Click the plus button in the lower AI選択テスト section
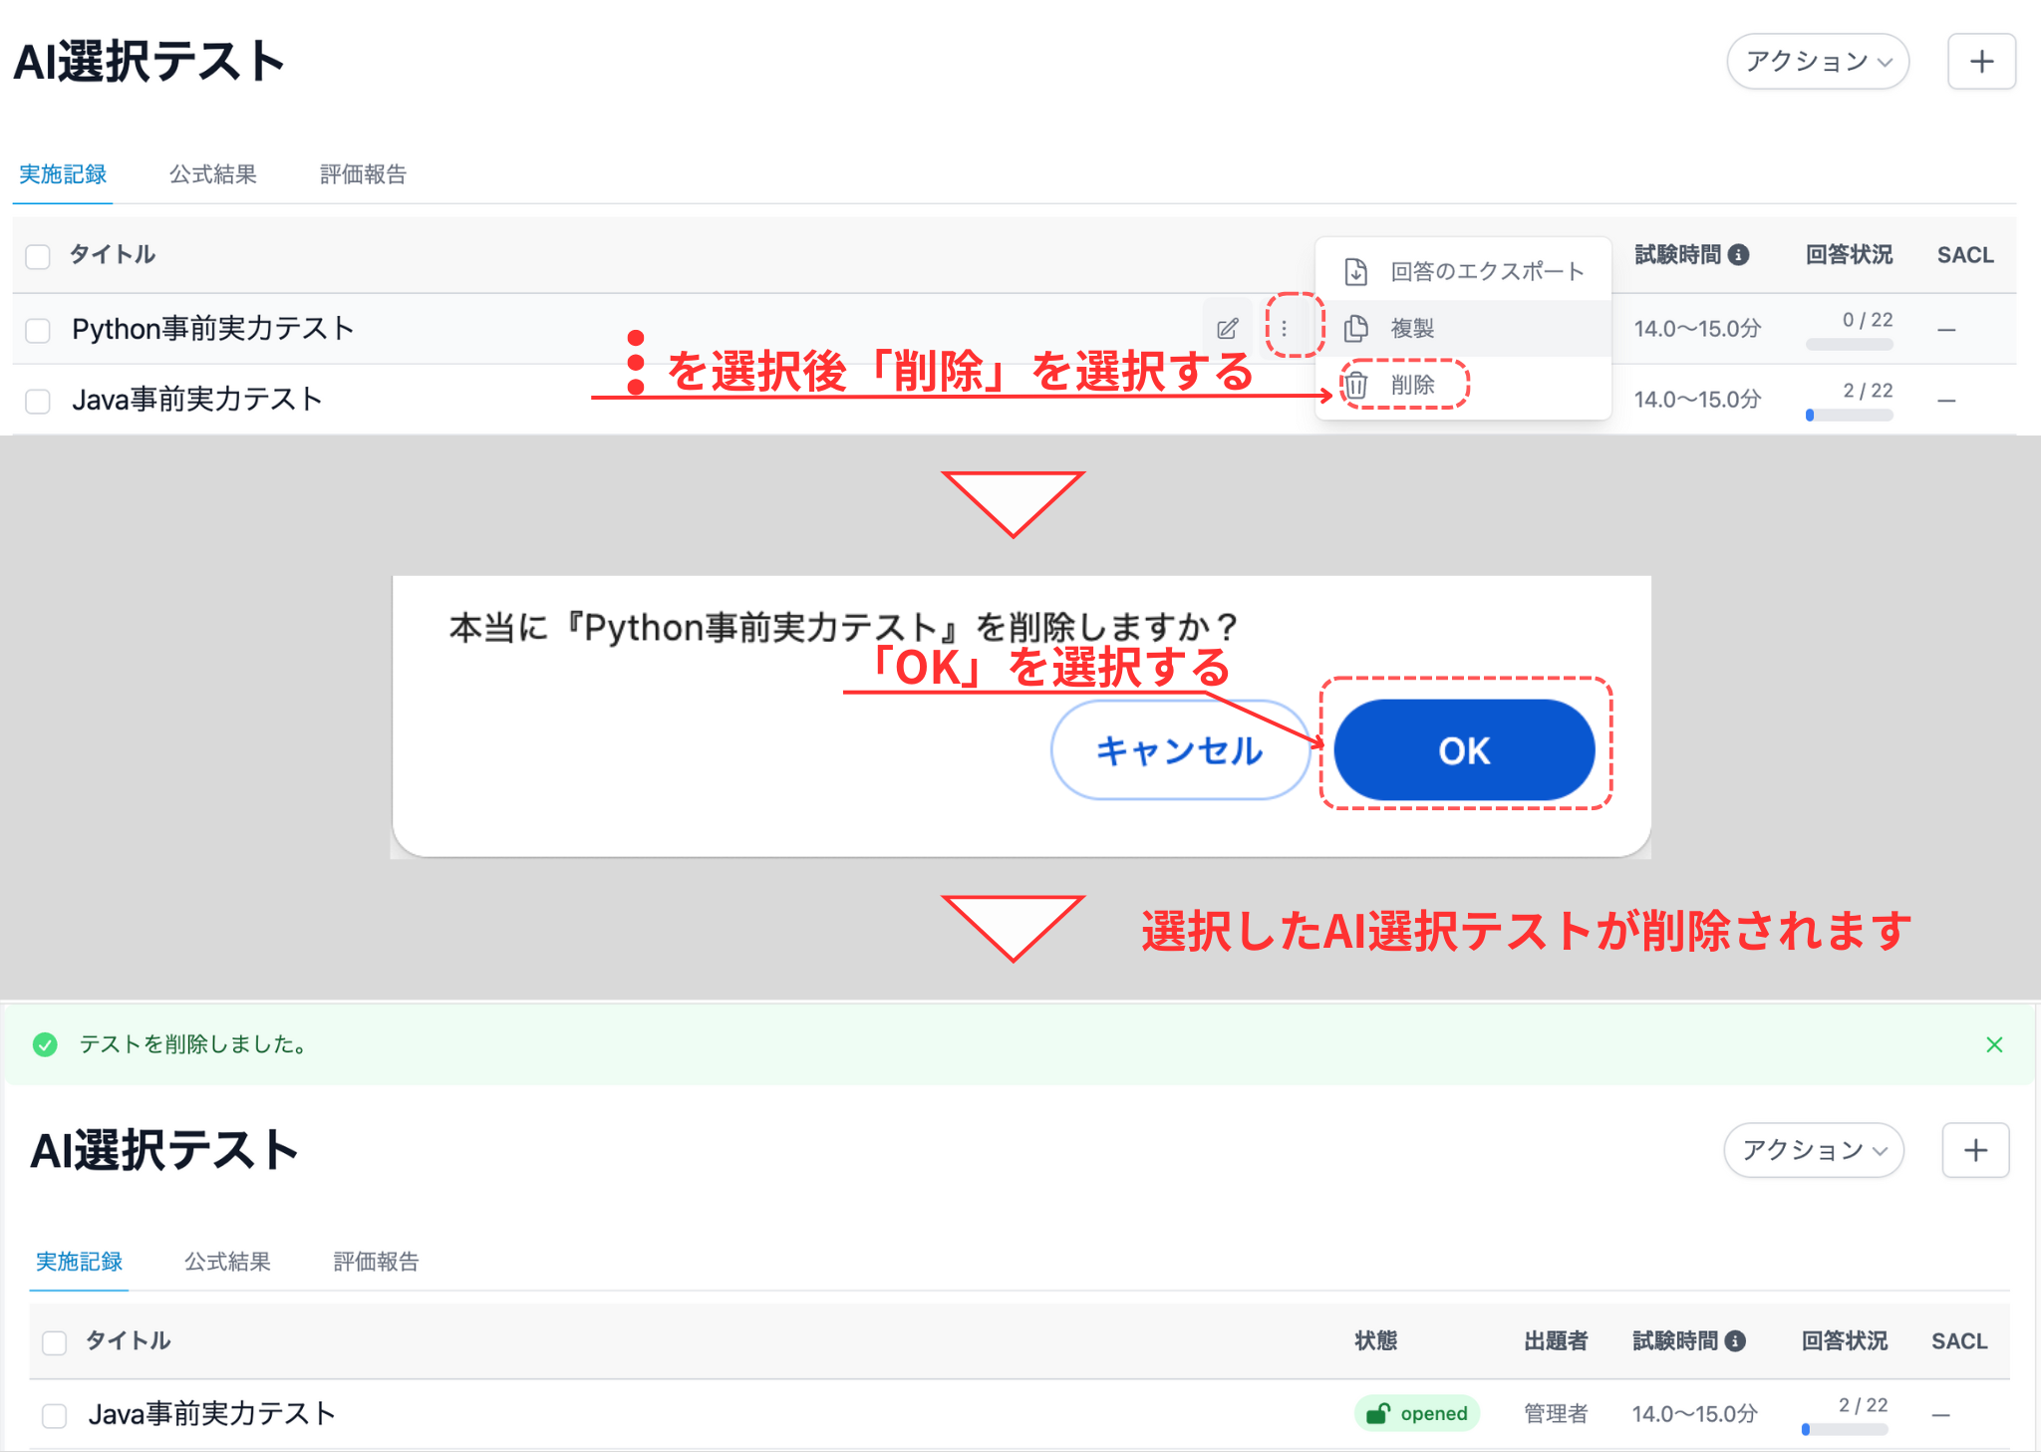Image resolution: width=2041 pixels, height=1452 pixels. pos(1974,1150)
